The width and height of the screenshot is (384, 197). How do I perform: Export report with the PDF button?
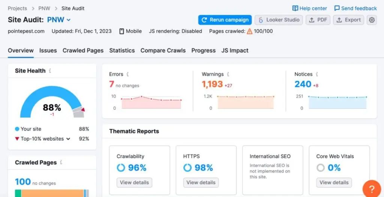(x=318, y=20)
